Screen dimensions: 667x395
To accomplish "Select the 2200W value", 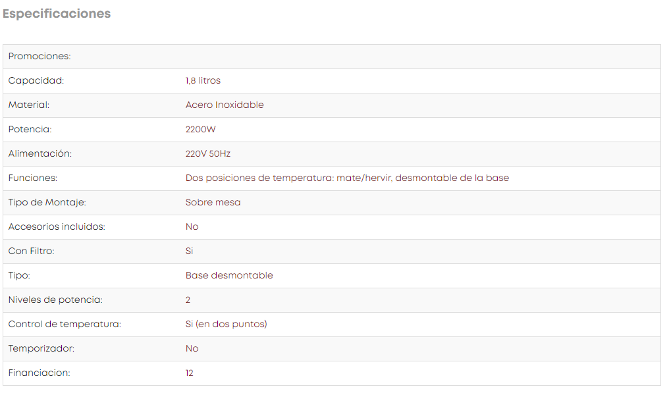I will tap(200, 129).
